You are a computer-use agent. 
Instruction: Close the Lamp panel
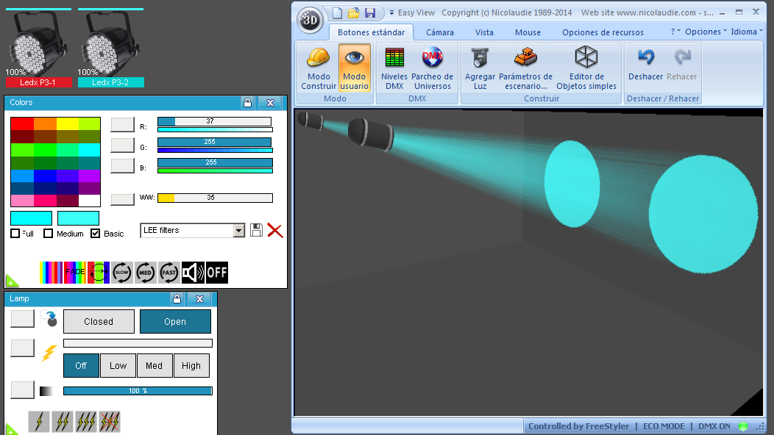click(x=199, y=299)
